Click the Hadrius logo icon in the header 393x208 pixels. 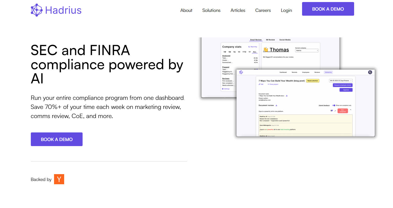click(37, 10)
